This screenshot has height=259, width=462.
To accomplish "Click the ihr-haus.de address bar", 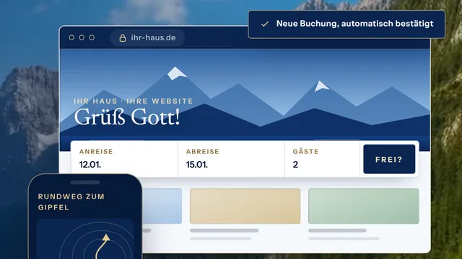I will 147,38.
